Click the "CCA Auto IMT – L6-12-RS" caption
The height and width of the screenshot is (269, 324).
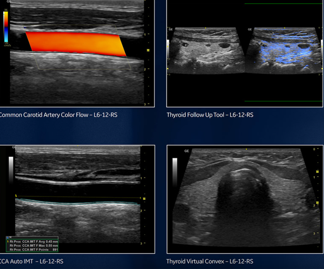click(x=31, y=261)
